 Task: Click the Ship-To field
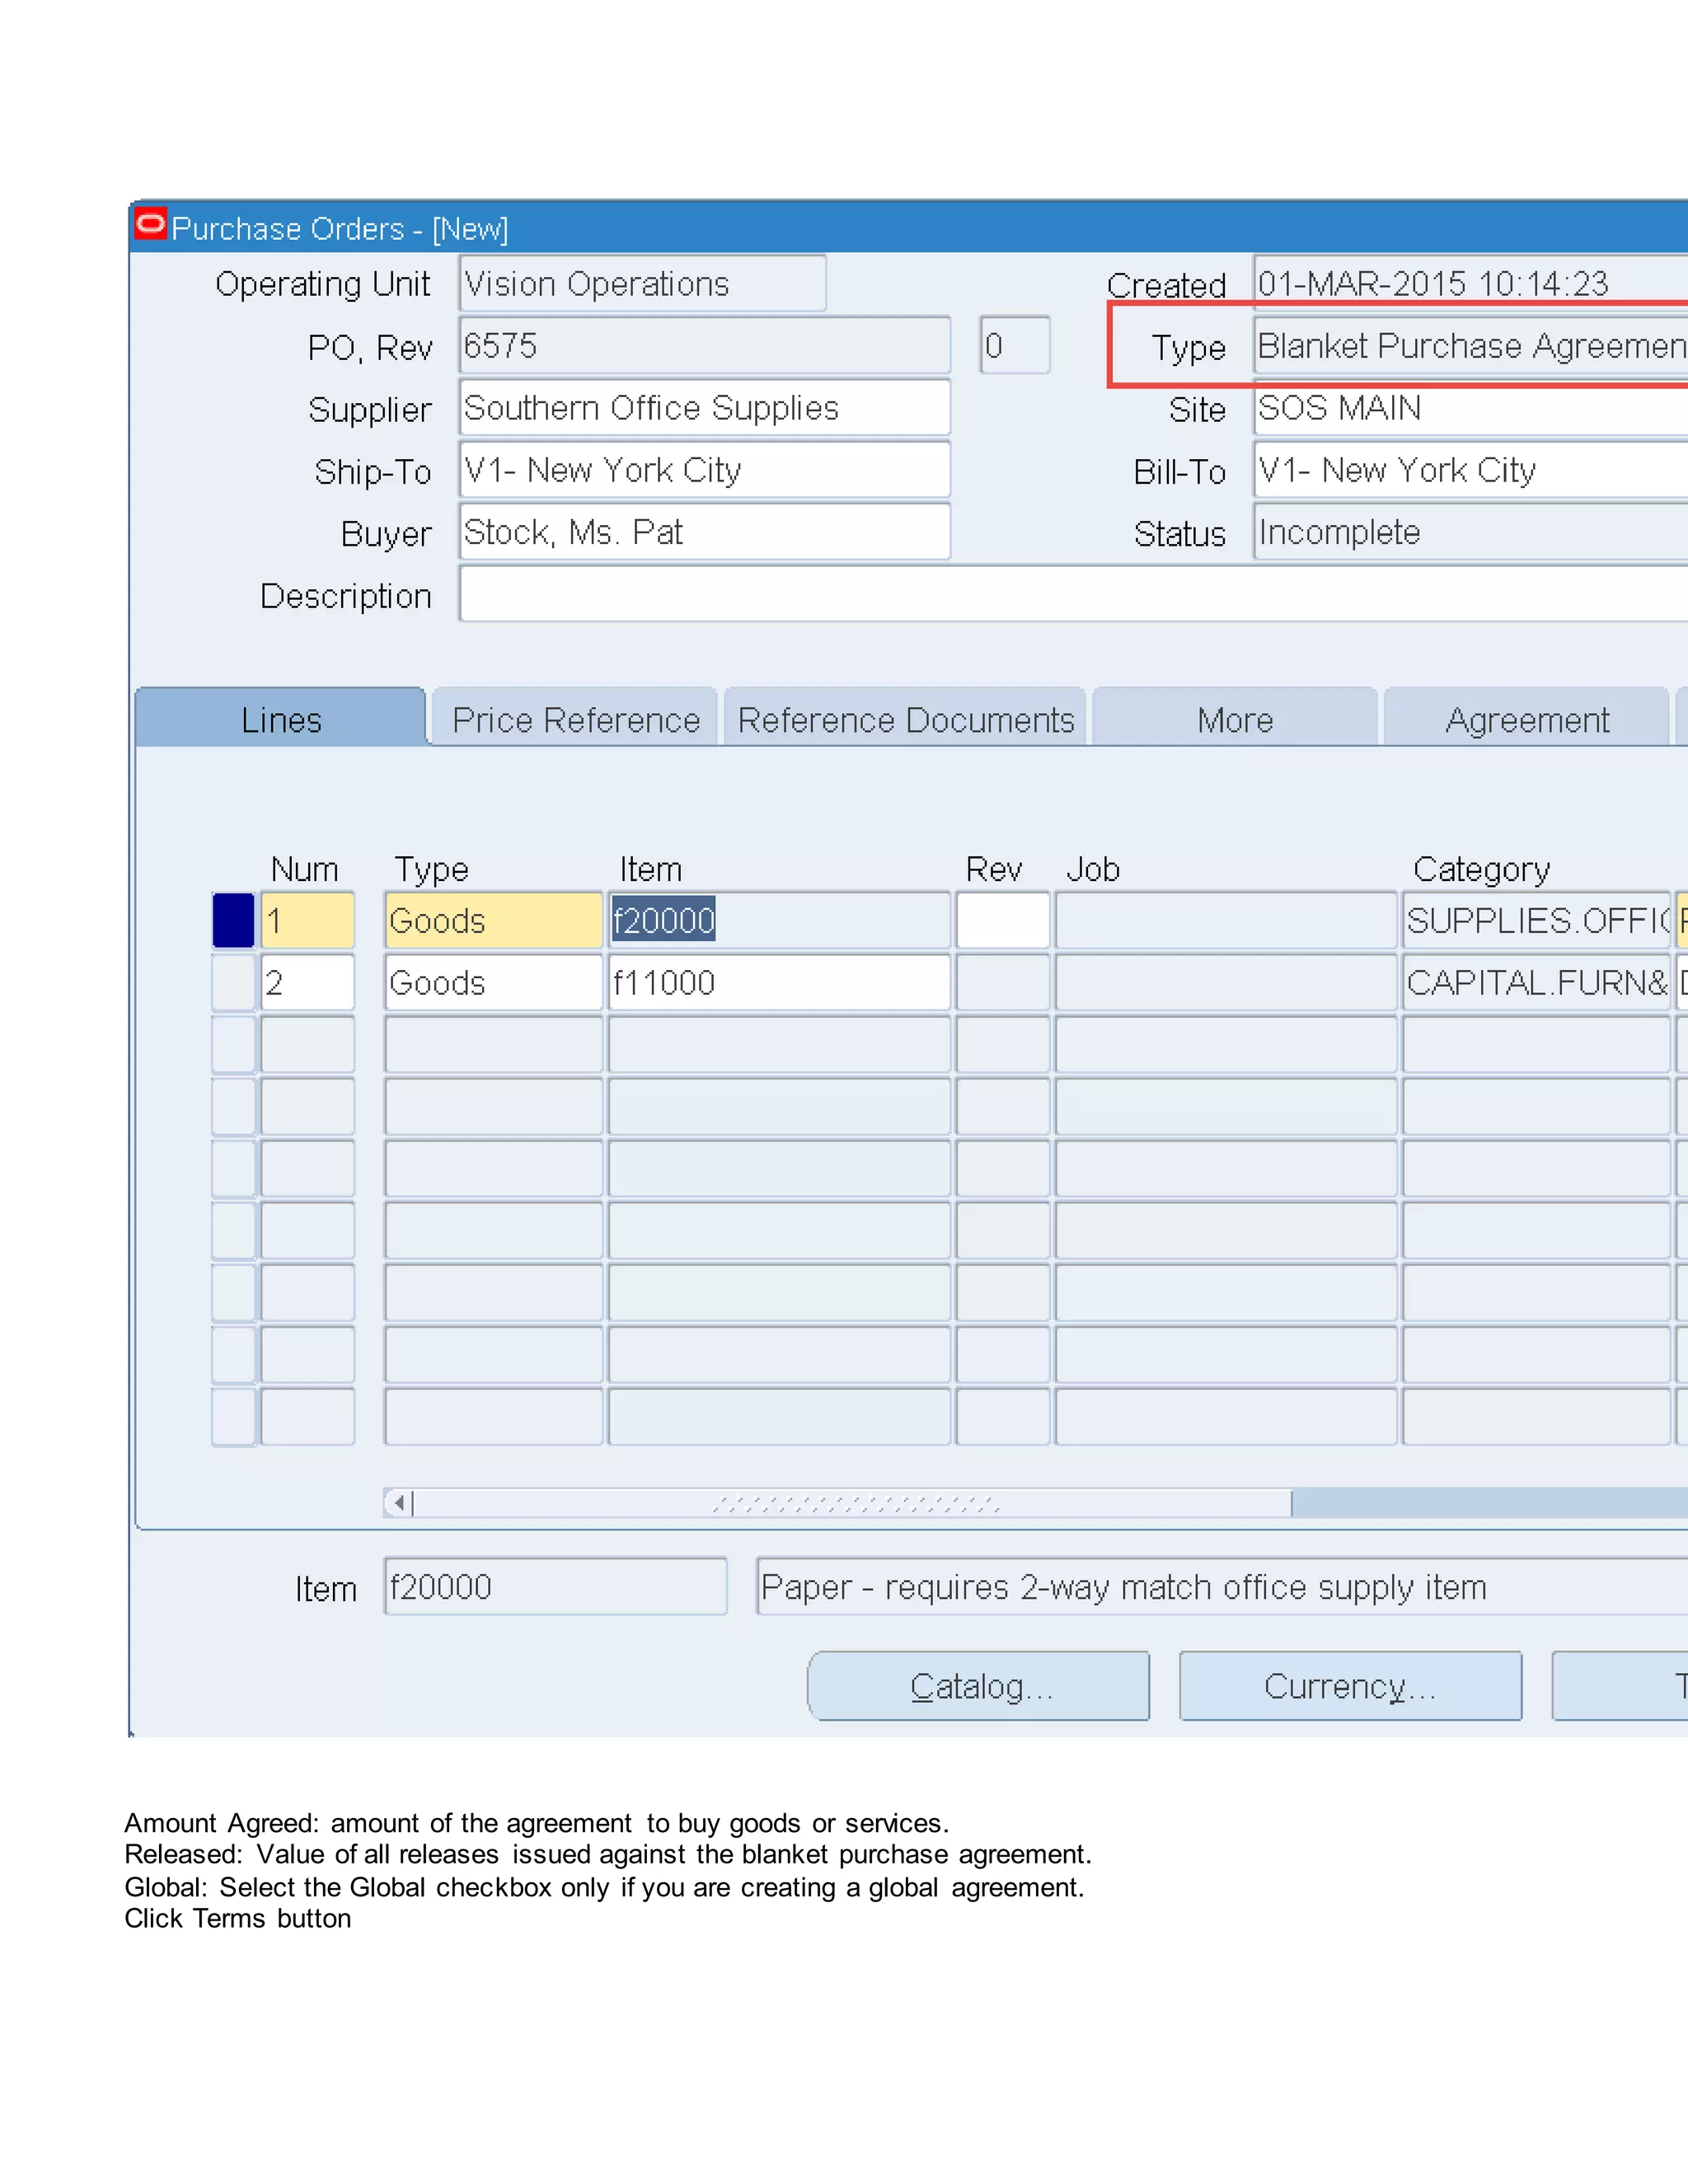pyautogui.click(x=705, y=470)
